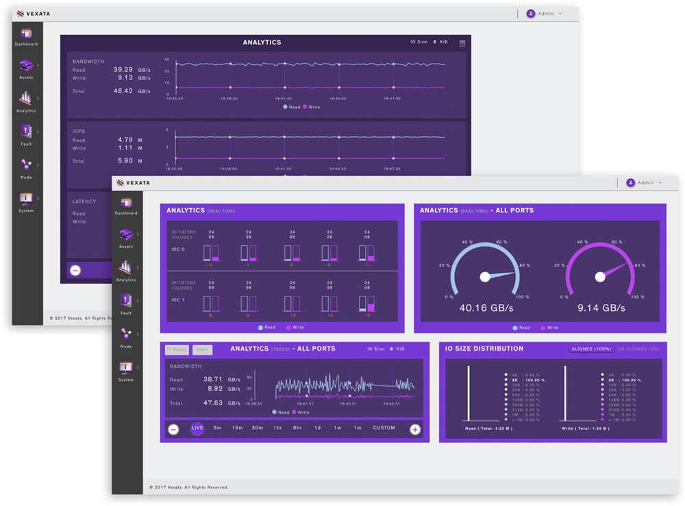Open System icon in front window sidebar
Screen dimensions: 685x506
click(x=126, y=370)
